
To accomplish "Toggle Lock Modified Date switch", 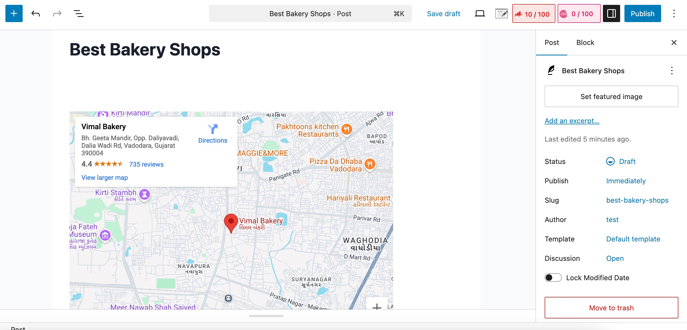I will coord(553,278).
